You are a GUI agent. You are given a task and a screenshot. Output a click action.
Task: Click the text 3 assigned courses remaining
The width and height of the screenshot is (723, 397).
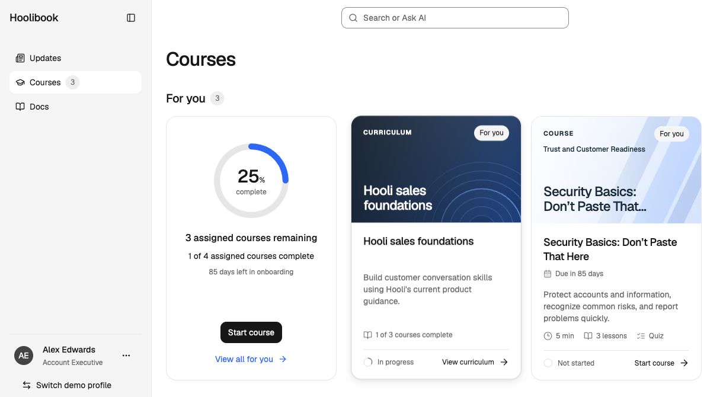pos(251,238)
